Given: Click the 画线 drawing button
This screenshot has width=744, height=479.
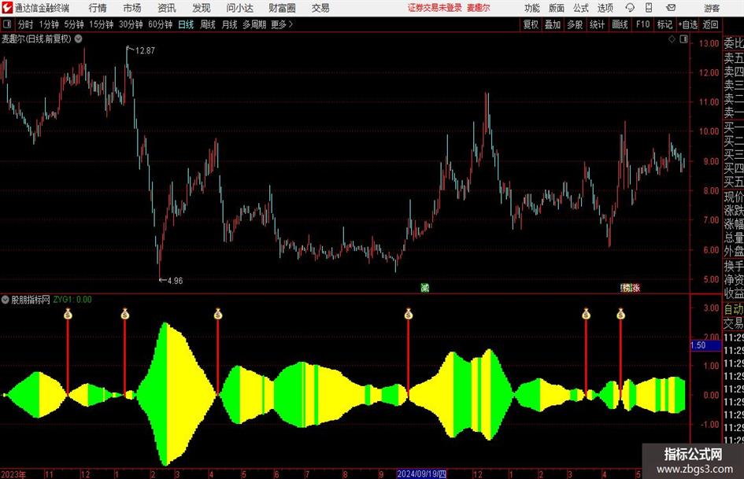Looking at the screenshot, I should (x=620, y=24).
